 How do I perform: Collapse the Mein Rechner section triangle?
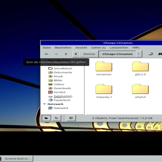(45, 60)
